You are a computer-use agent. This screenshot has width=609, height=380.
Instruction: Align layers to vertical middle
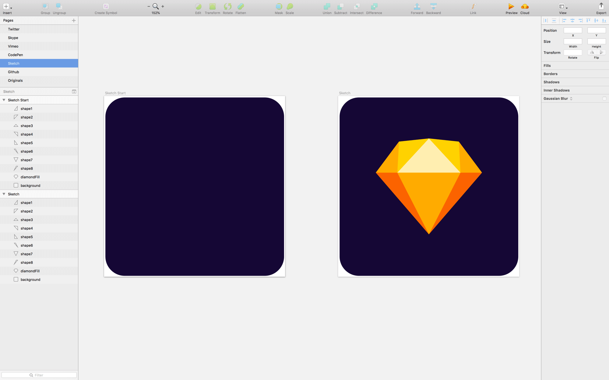coord(596,20)
